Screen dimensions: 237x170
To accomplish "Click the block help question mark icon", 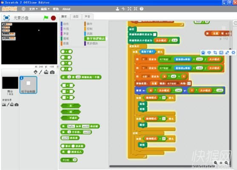I will point(141,9).
